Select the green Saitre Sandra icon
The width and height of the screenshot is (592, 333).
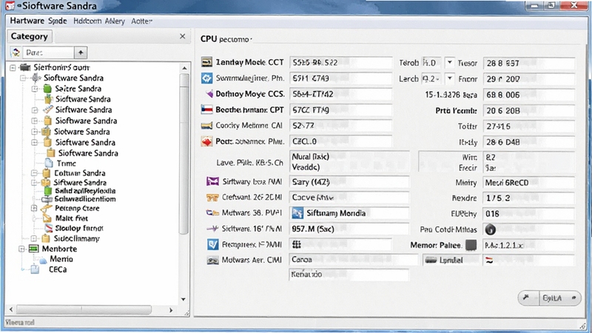pos(47,89)
